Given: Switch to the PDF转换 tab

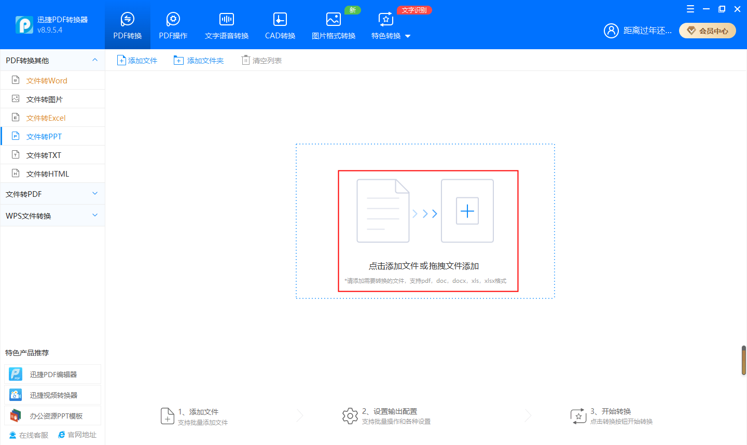Looking at the screenshot, I should click(x=128, y=25).
